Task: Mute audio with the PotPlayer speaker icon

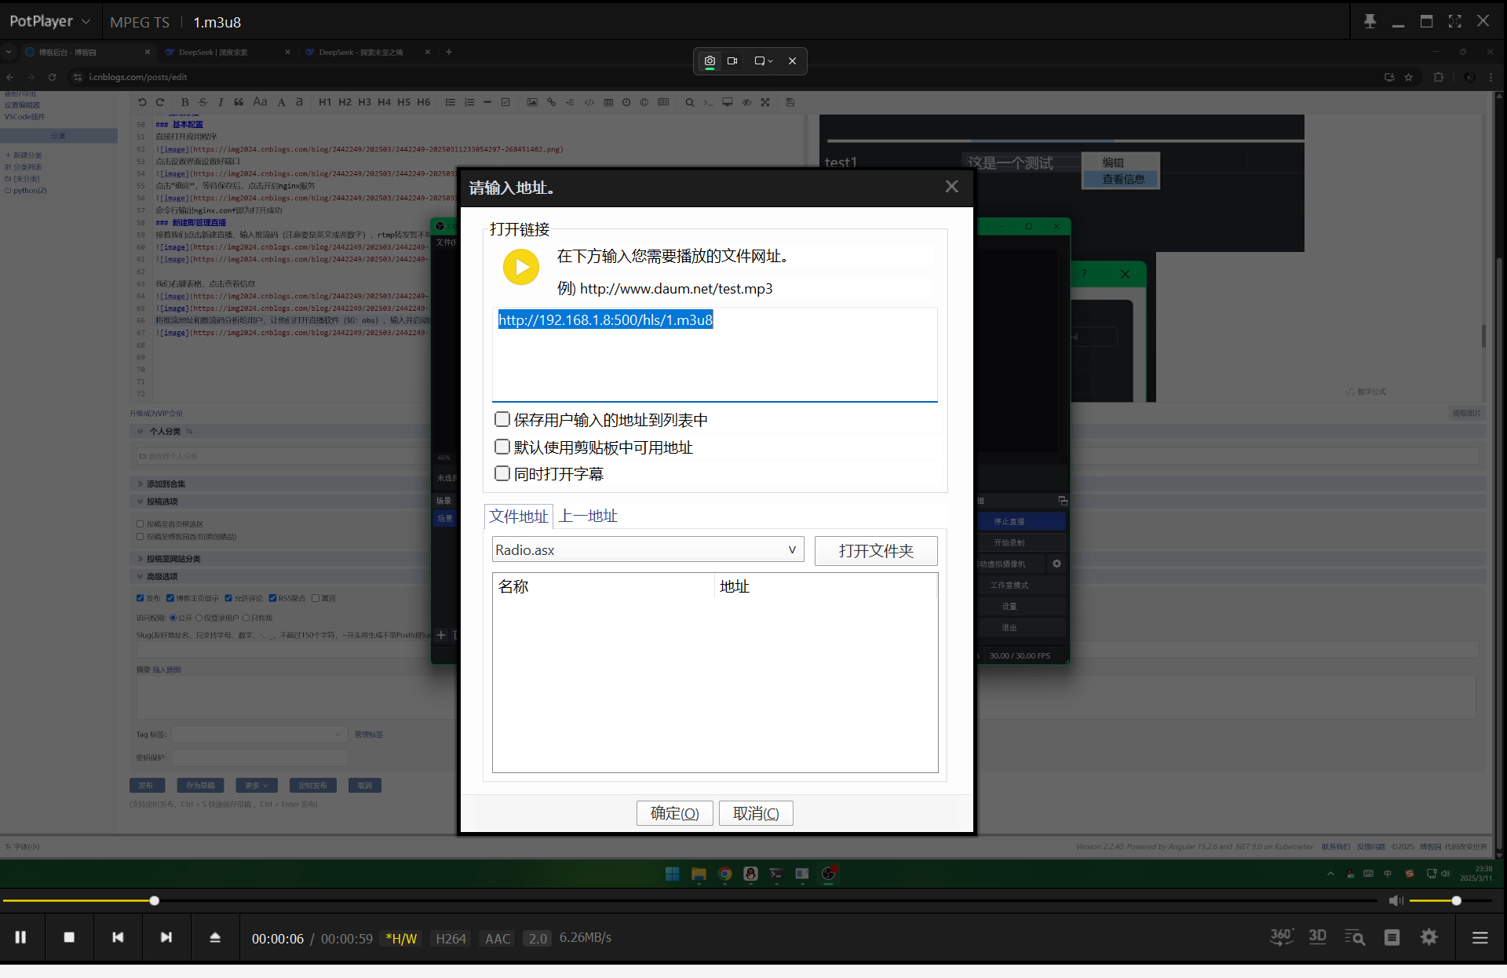Action: click(x=1396, y=900)
